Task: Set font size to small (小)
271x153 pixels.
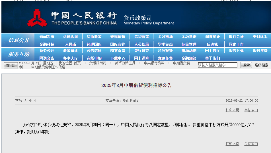Action: tap(36, 100)
